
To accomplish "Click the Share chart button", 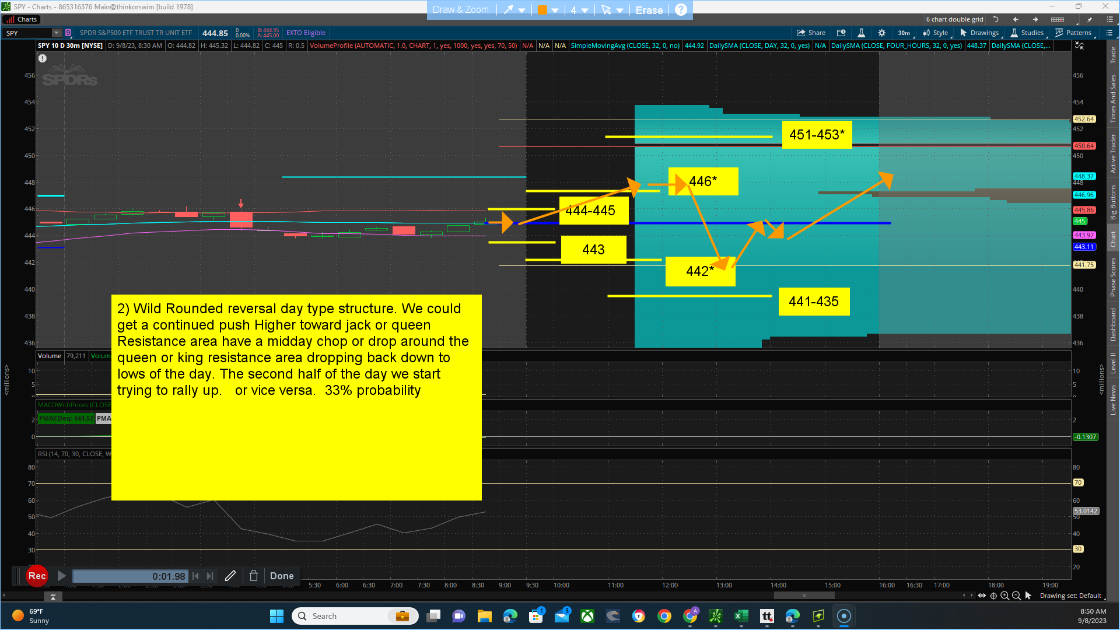I will [x=811, y=33].
